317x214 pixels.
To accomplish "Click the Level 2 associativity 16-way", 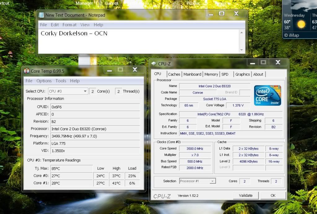I will [274, 162].
